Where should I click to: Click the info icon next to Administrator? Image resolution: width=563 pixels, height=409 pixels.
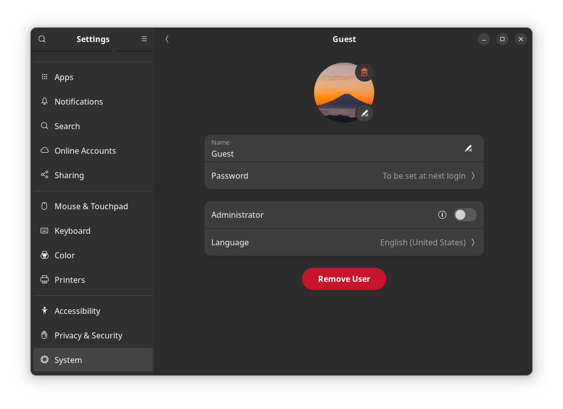coord(442,214)
